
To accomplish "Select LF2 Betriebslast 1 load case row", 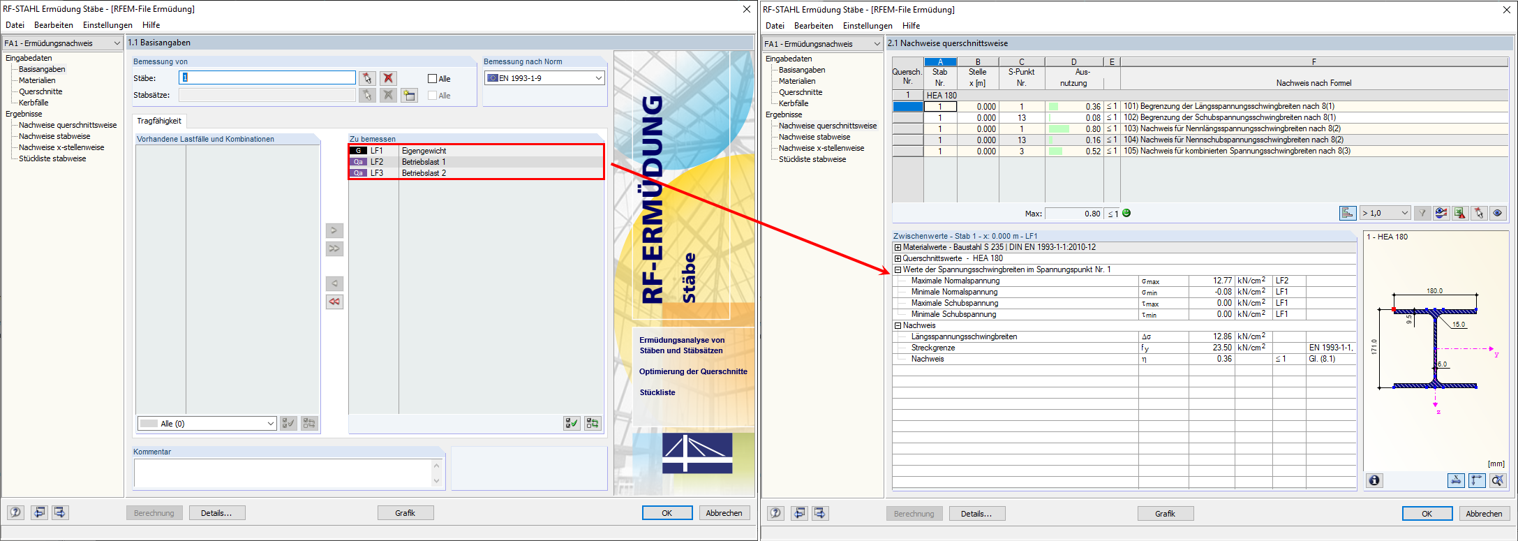I will 477,162.
